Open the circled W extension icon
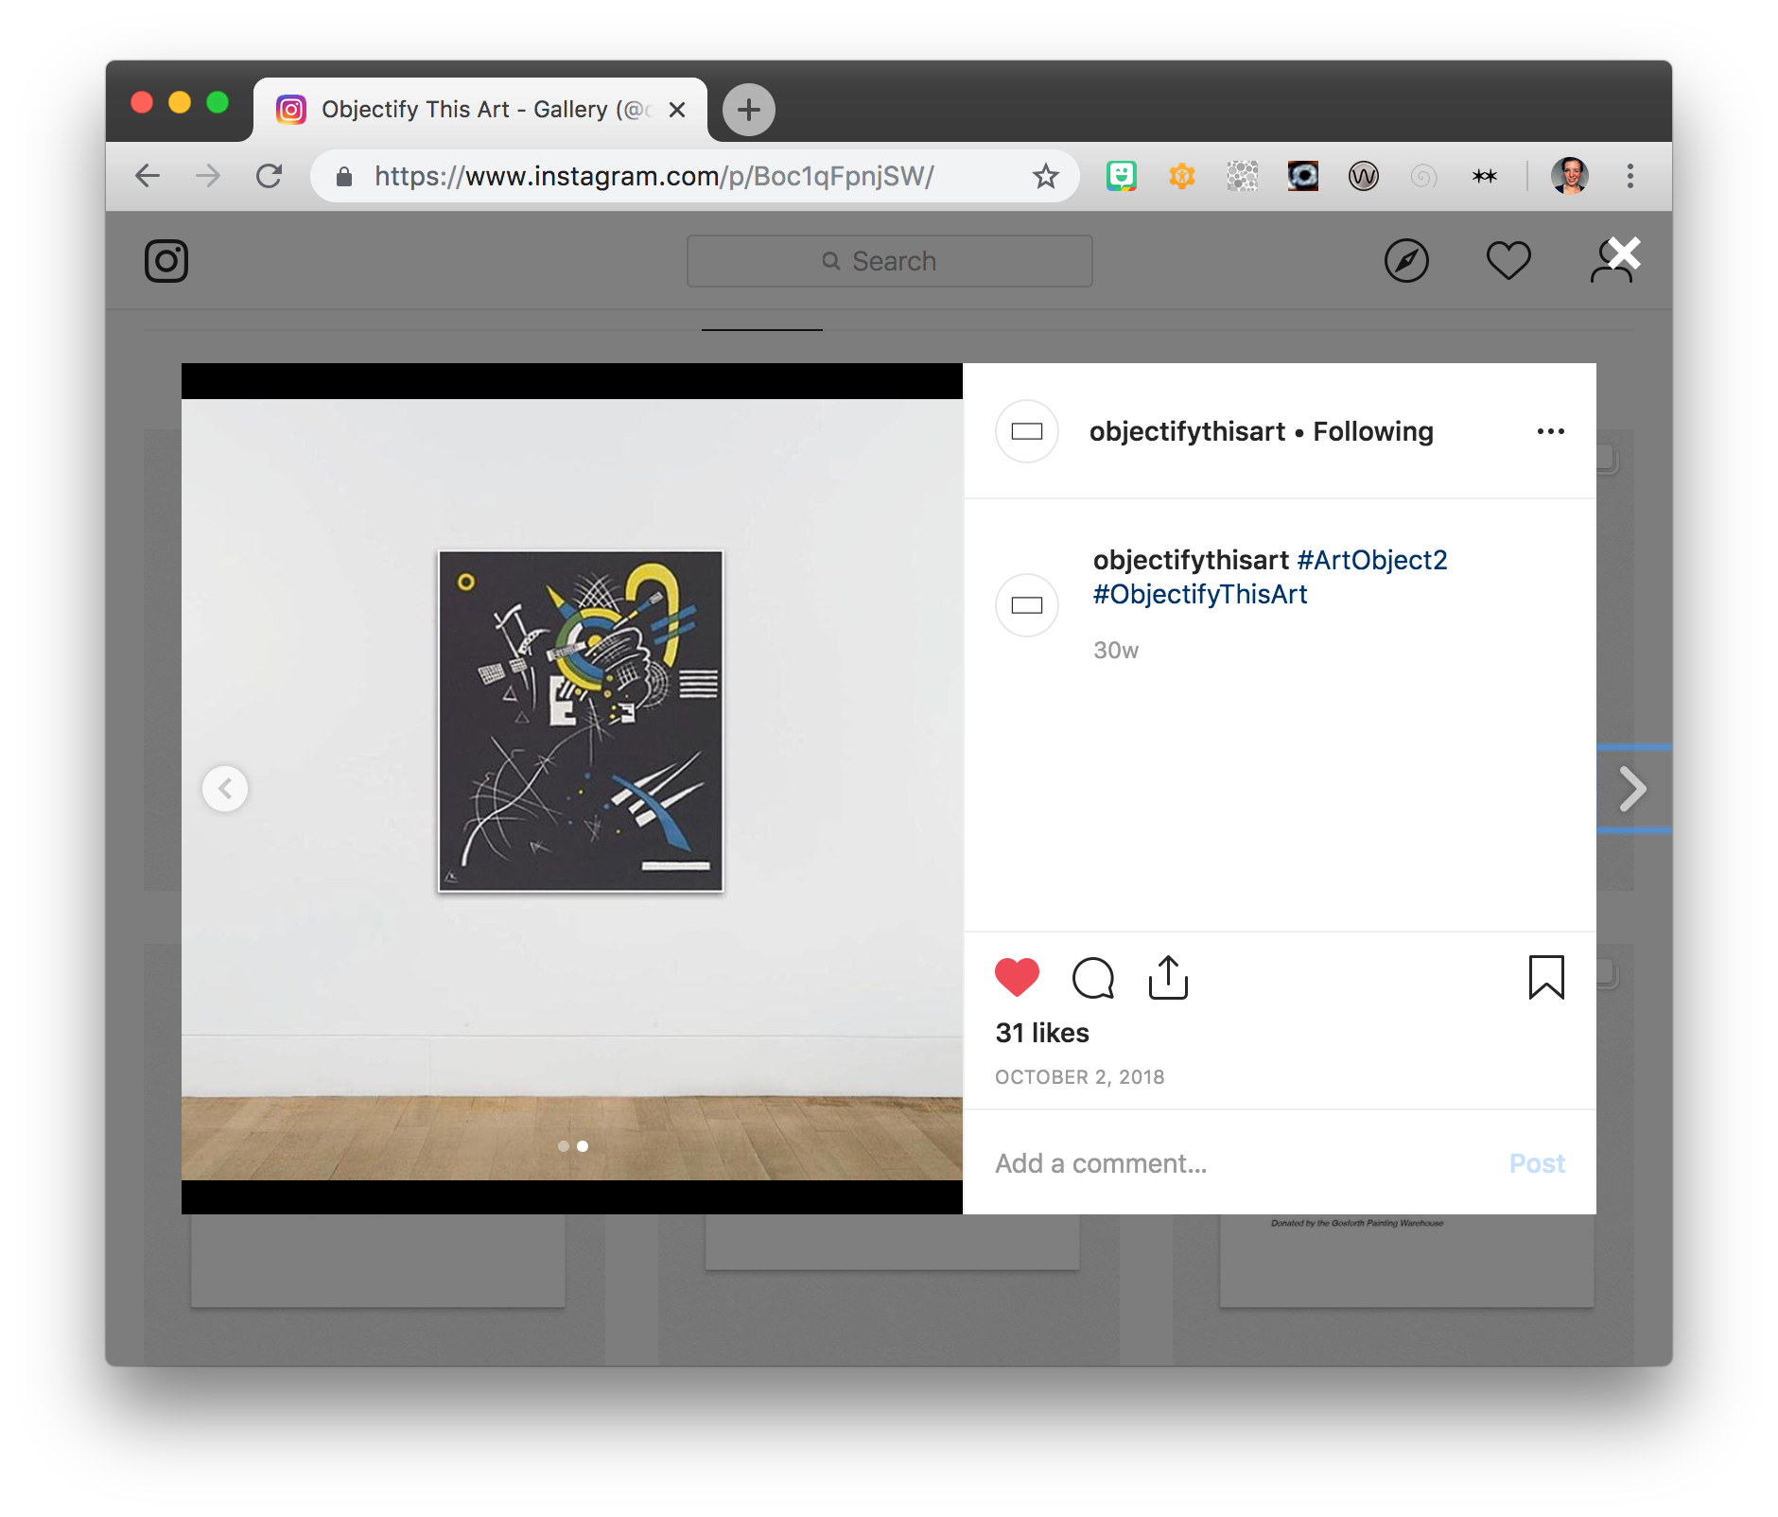The width and height of the screenshot is (1778, 1517). point(1364,176)
